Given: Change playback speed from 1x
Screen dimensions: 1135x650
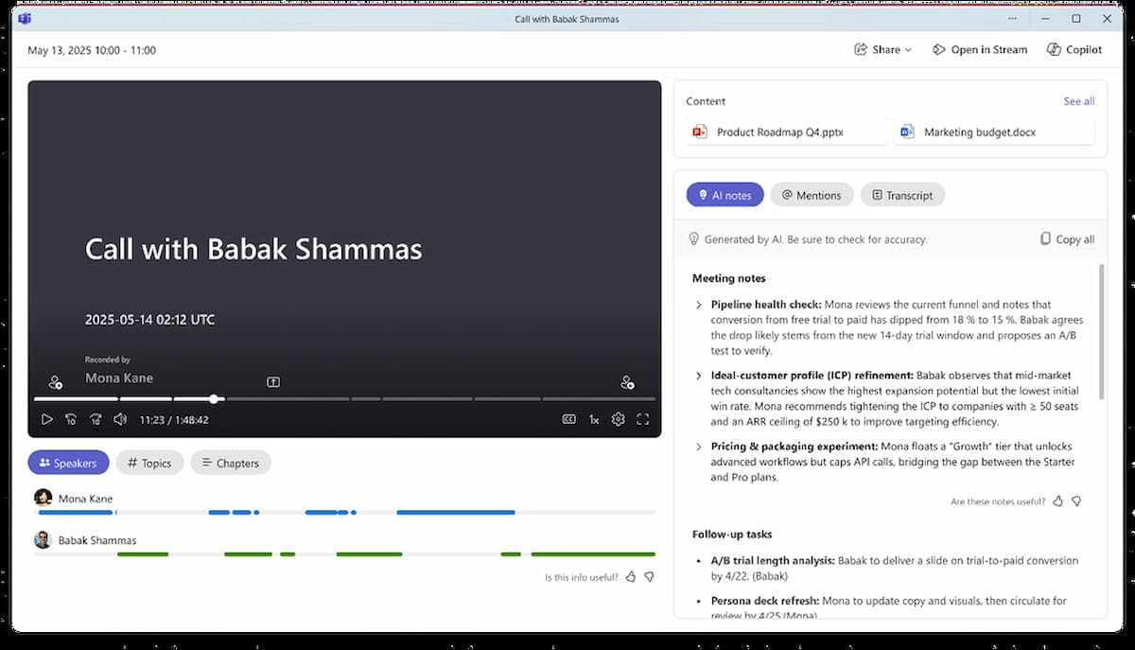Looking at the screenshot, I should coord(594,418).
